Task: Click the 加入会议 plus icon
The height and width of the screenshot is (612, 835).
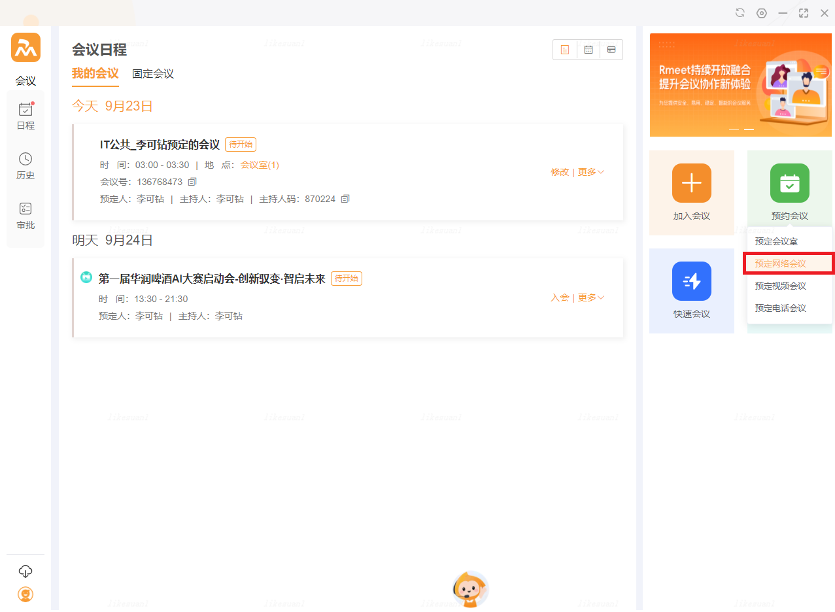Action: click(691, 183)
